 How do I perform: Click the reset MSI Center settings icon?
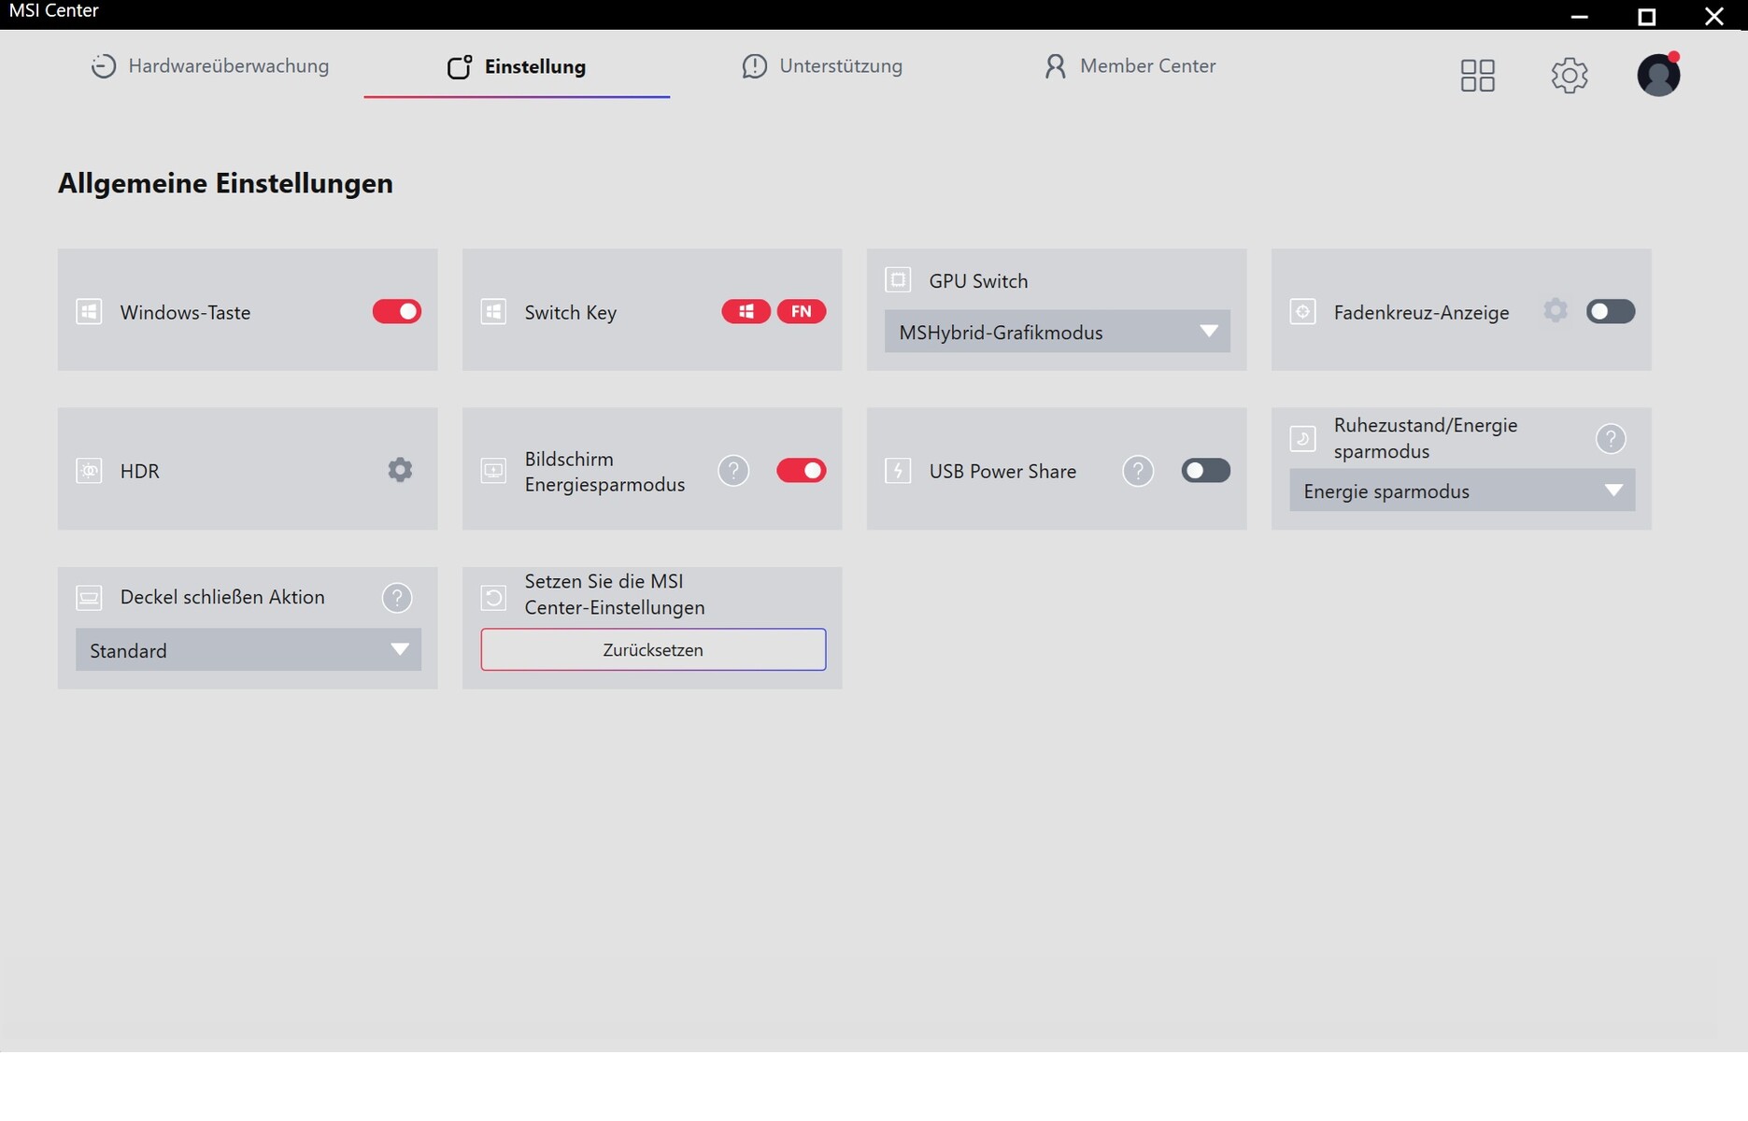point(493,597)
